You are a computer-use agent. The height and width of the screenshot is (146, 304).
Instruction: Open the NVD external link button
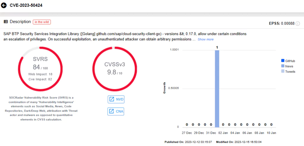[x=116, y=99]
